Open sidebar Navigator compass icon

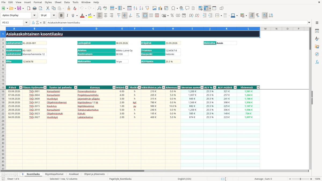317,54
